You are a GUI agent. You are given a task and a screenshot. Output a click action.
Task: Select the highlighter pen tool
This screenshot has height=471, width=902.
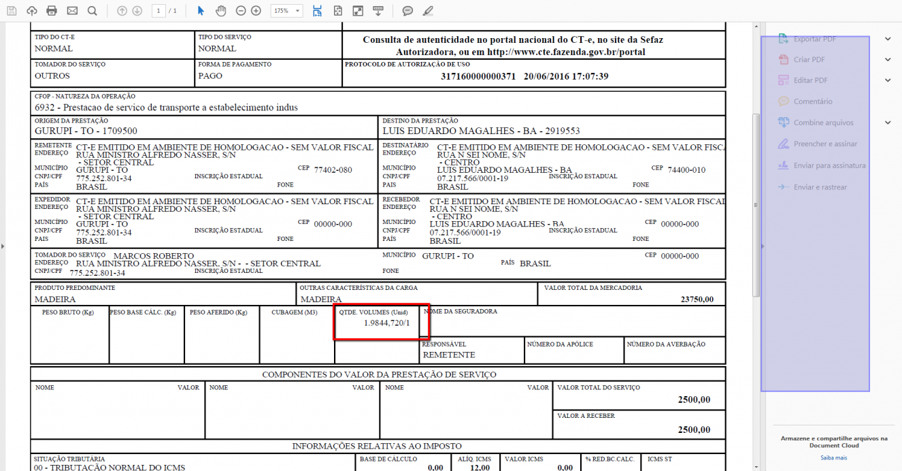click(427, 11)
